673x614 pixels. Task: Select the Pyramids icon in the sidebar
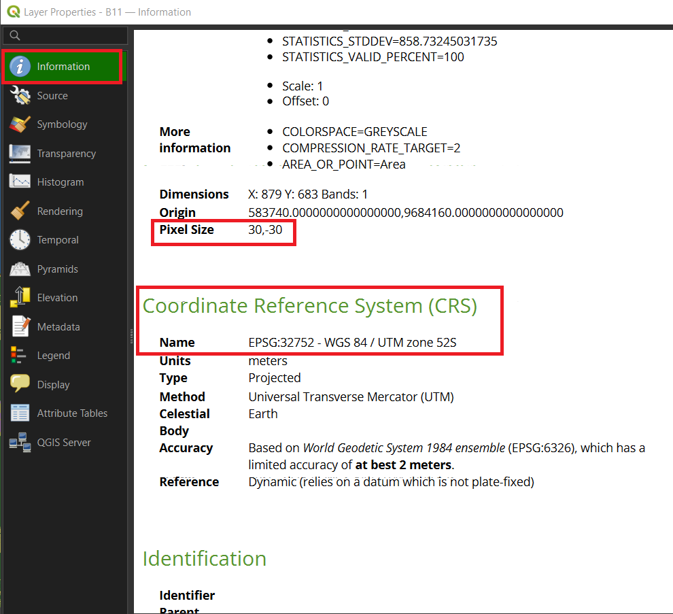pos(20,269)
